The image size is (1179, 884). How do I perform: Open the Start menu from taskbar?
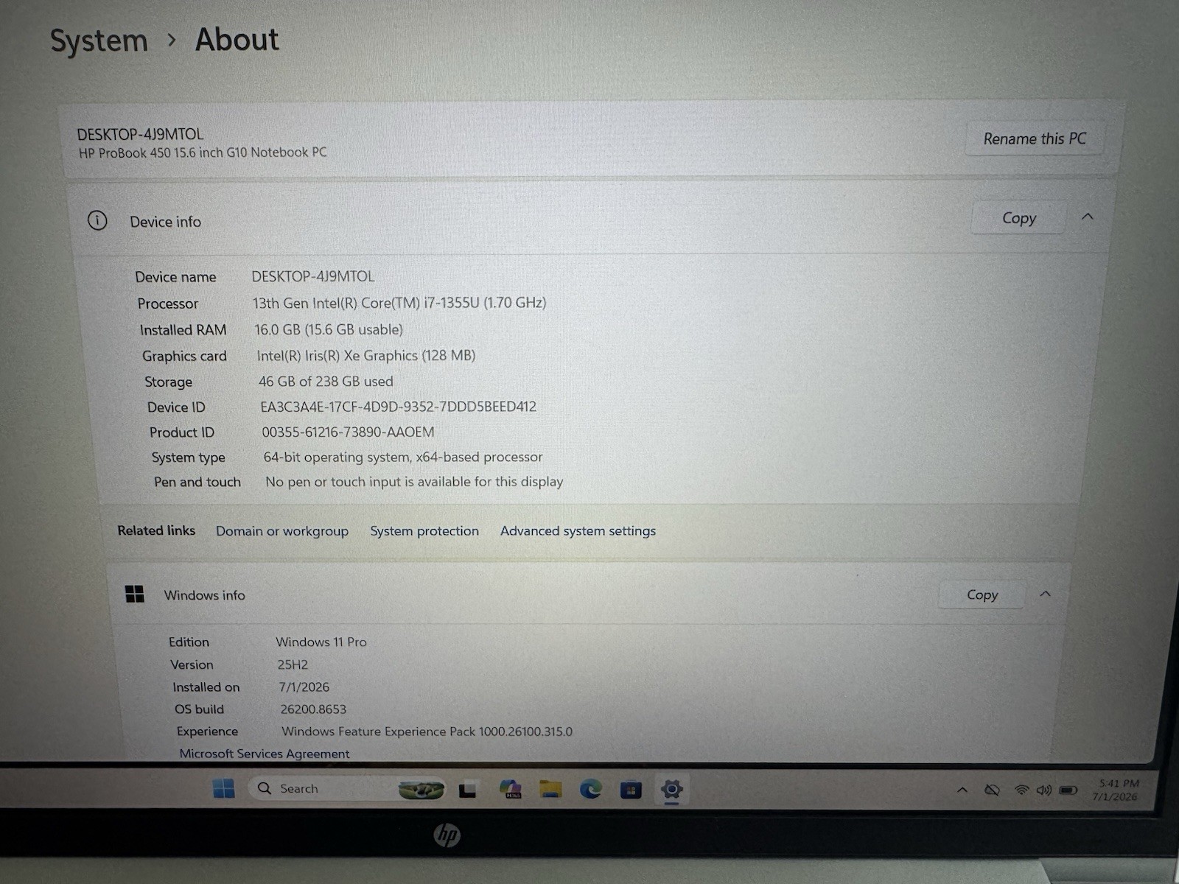[223, 788]
